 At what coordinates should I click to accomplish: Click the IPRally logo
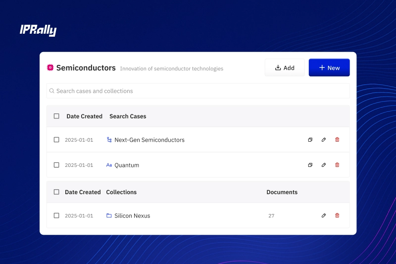click(38, 30)
